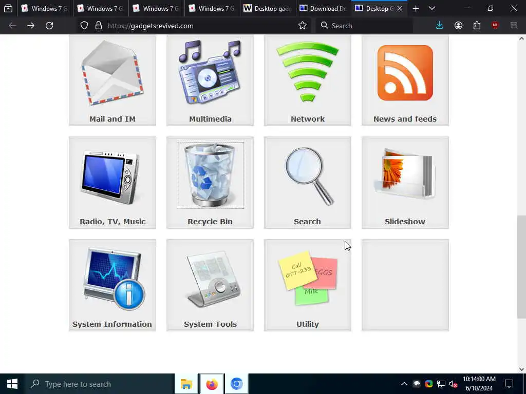Click into the Firefox Search box
526x394 pixels.
coord(365,26)
